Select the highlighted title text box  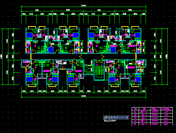click(x=116, y=117)
